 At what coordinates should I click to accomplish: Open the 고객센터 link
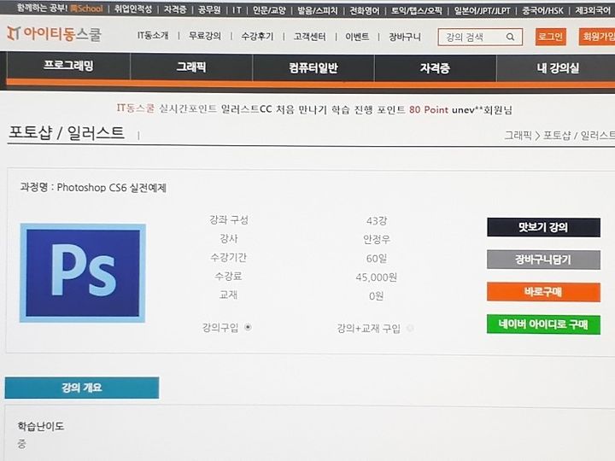pos(310,37)
